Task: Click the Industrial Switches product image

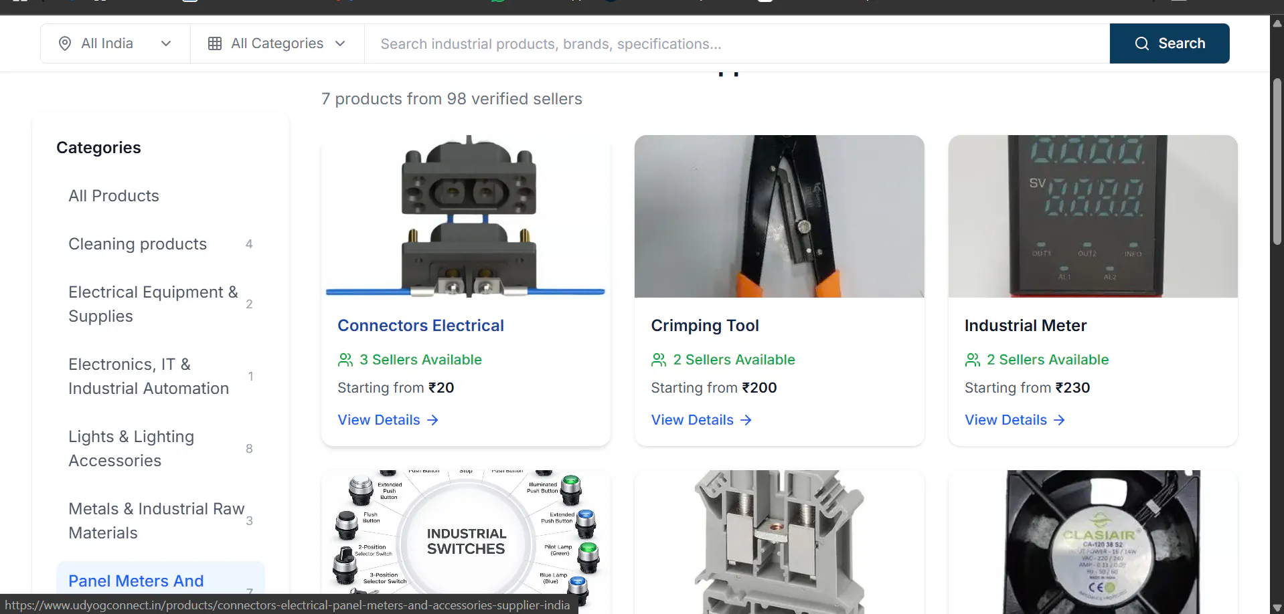Action: click(466, 542)
